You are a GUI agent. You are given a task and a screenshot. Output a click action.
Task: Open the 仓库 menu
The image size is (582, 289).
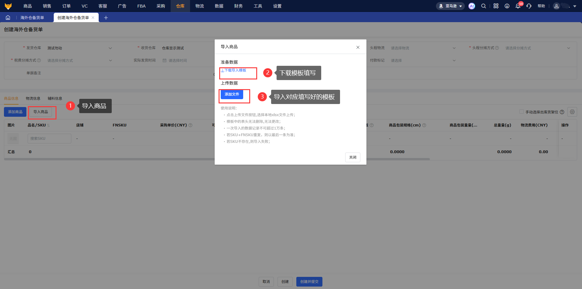tap(180, 6)
